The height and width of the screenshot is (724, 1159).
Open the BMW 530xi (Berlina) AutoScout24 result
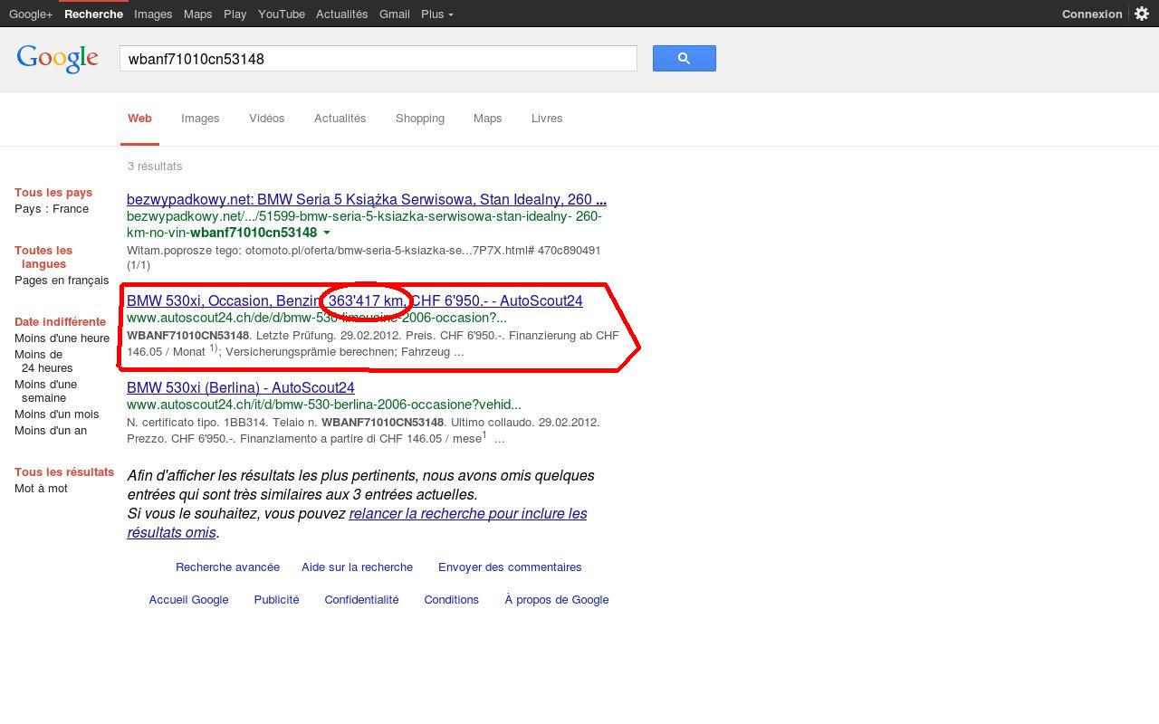[x=241, y=387]
